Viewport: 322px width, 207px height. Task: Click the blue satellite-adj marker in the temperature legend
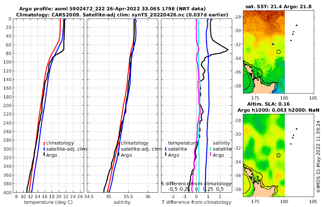[44, 149]
